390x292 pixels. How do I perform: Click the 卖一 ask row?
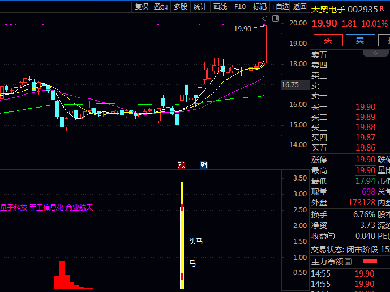point(350,96)
